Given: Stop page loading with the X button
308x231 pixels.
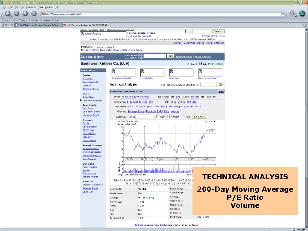Looking at the screenshot, I should 34,13.
